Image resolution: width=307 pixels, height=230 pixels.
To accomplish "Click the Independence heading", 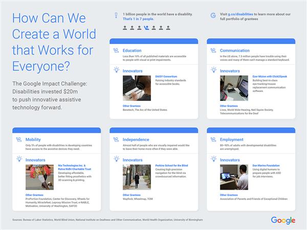I will (x=136, y=140).
